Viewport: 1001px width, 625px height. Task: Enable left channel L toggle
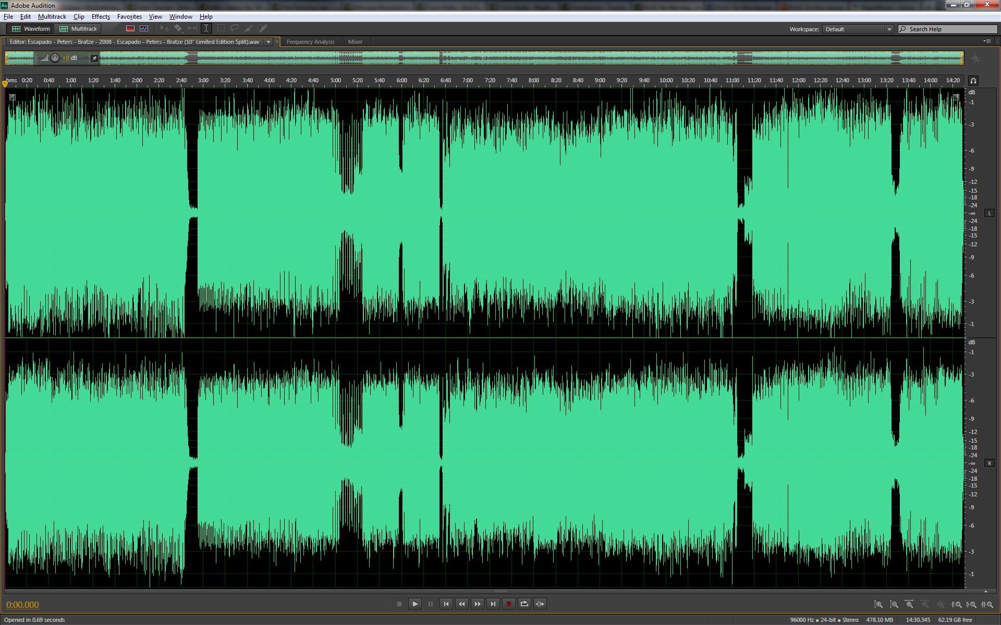[989, 213]
